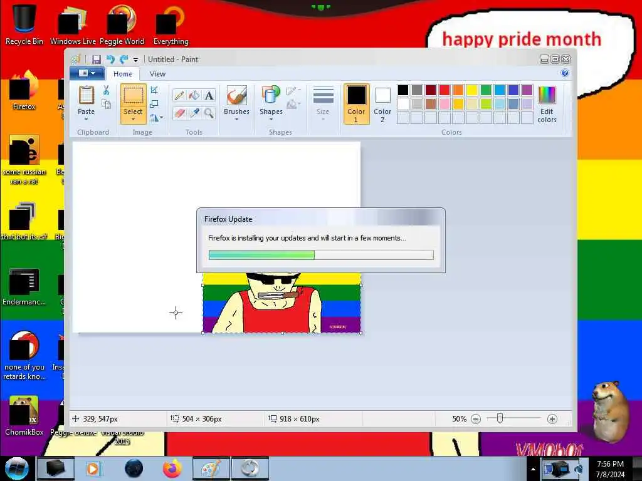
Task: Select the Text tool
Action: (x=209, y=96)
